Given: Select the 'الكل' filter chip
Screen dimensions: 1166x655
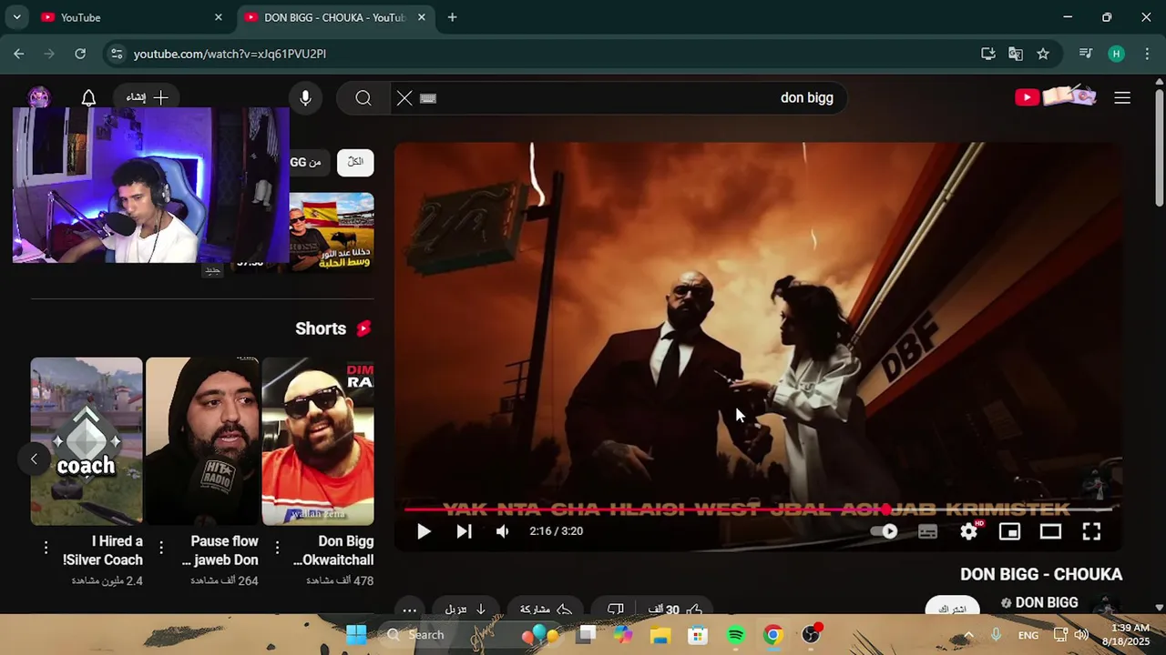Looking at the screenshot, I should click(x=355, y=162).
